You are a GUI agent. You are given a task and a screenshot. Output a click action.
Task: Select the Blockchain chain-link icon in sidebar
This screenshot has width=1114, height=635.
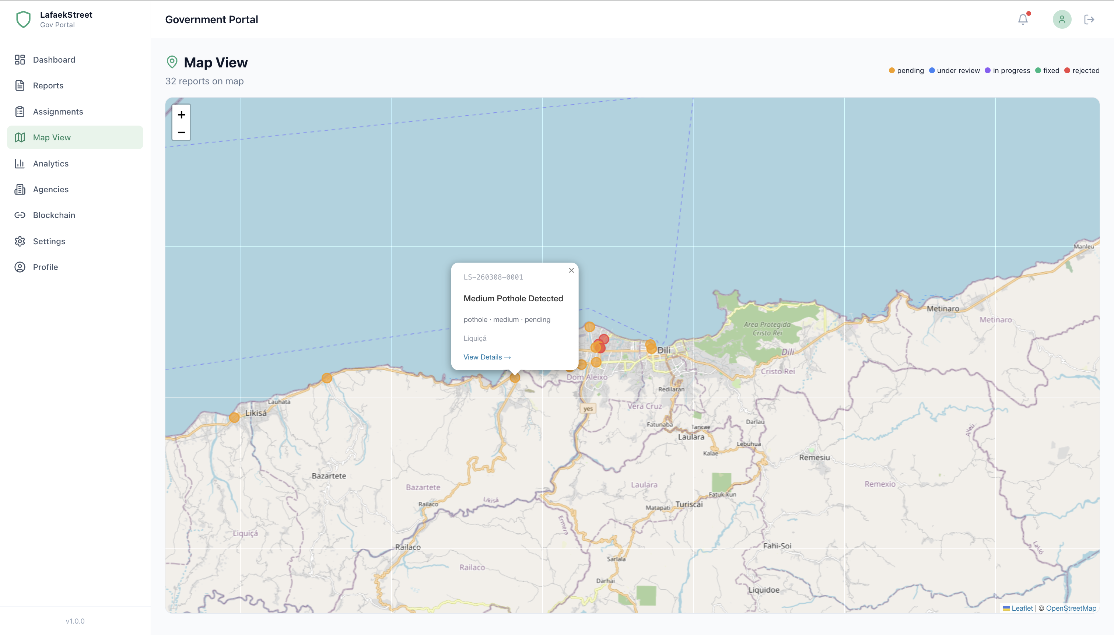(20, 215)
